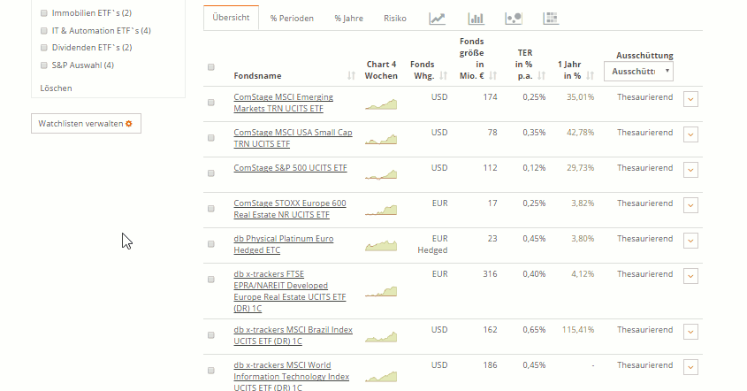Open the heatmap grid view tab

[552, 19]
